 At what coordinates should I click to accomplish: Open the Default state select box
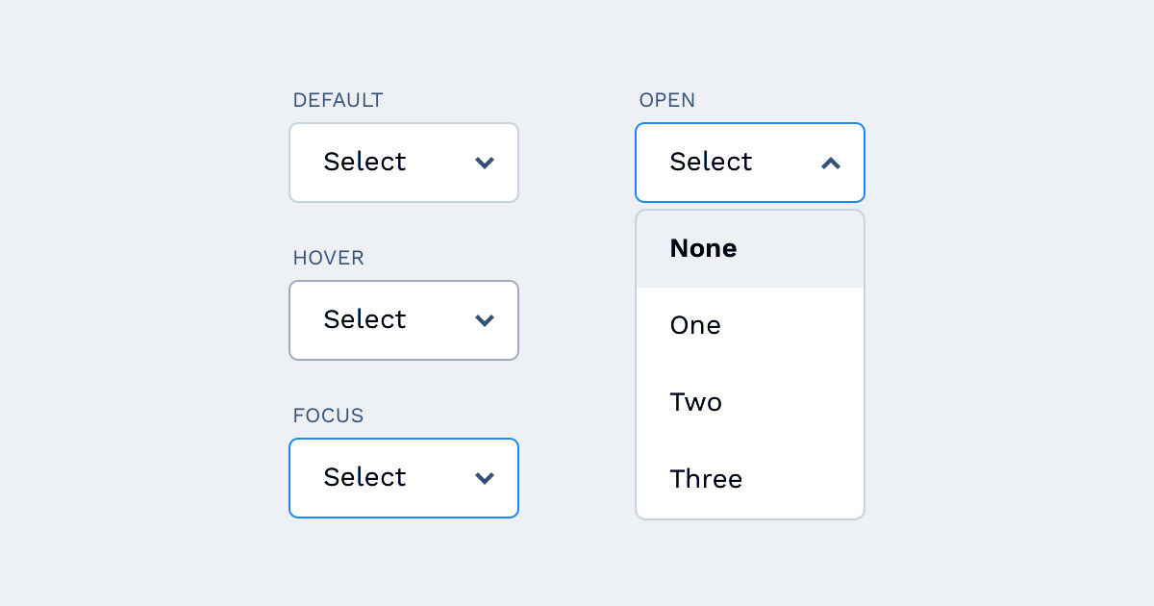coord(404,163)
